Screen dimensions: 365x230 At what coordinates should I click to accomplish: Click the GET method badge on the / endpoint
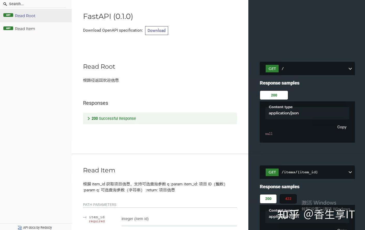point(272,68)
